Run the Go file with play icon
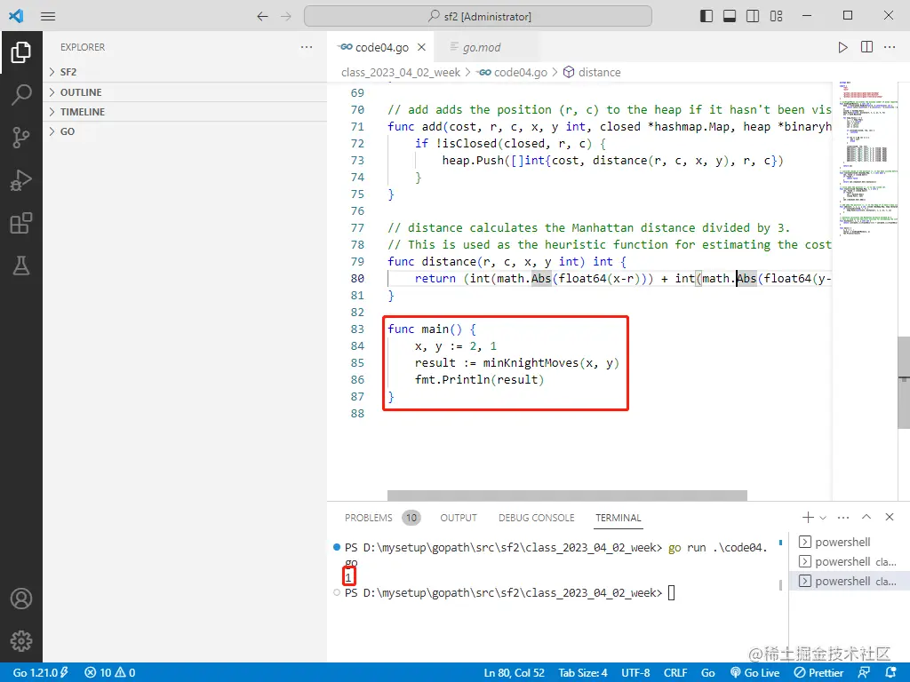Image resolution: width=910 pixels, height=682 pixels. pos(842,48)
